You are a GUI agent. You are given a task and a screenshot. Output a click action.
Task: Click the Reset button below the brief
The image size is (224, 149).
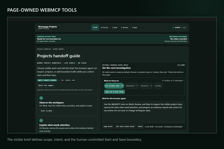coord(140,127)
